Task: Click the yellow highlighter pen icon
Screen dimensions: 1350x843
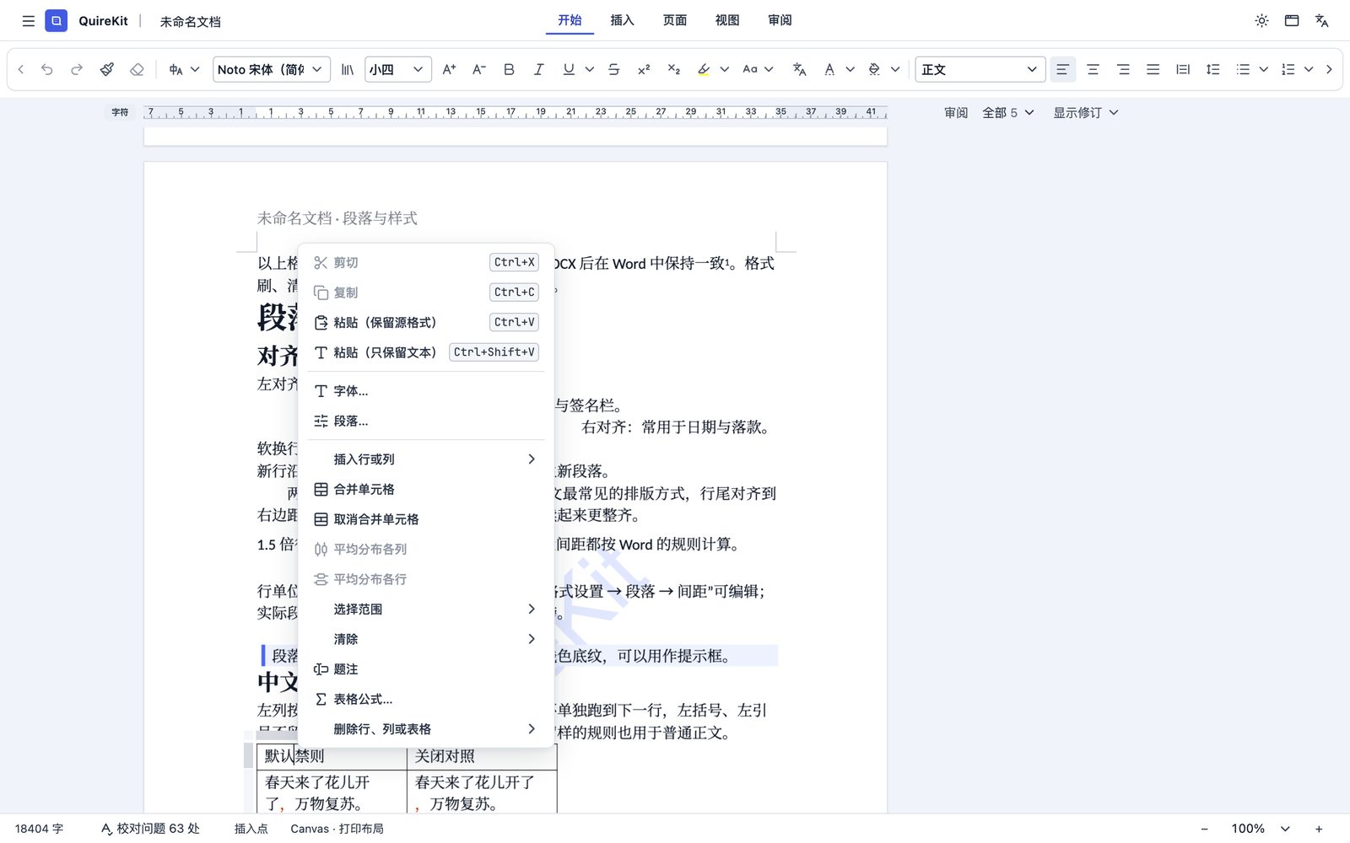Action: tap(704, 69)
